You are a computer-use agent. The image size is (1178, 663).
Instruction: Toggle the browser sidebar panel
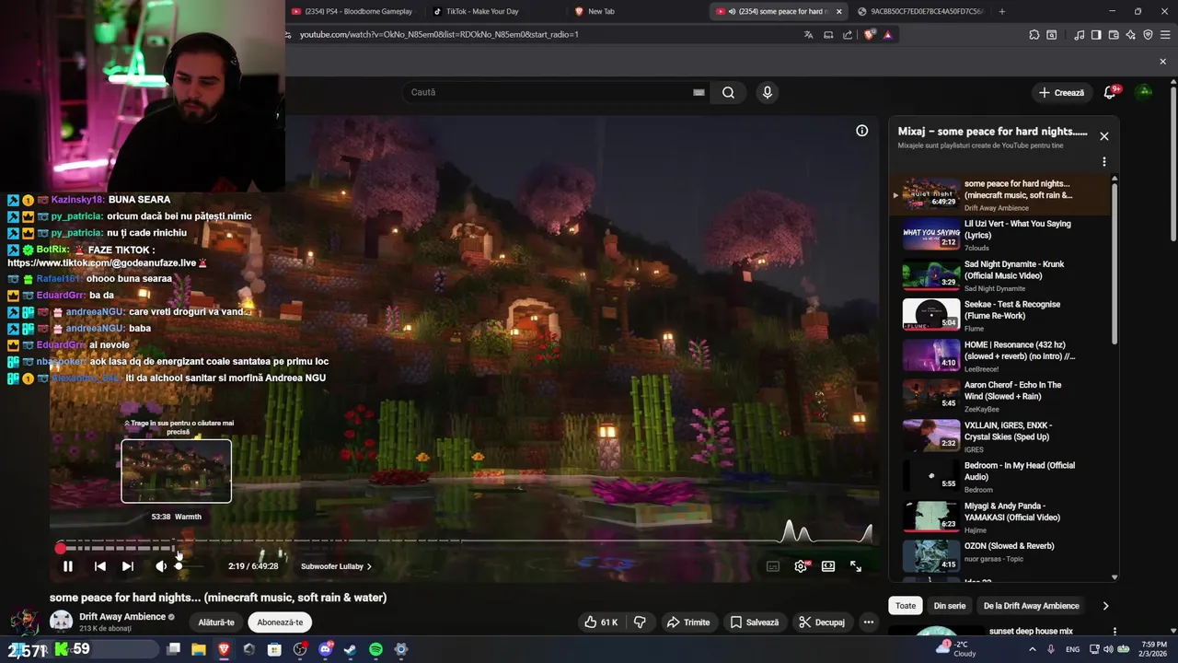[x=1096, y=35]
